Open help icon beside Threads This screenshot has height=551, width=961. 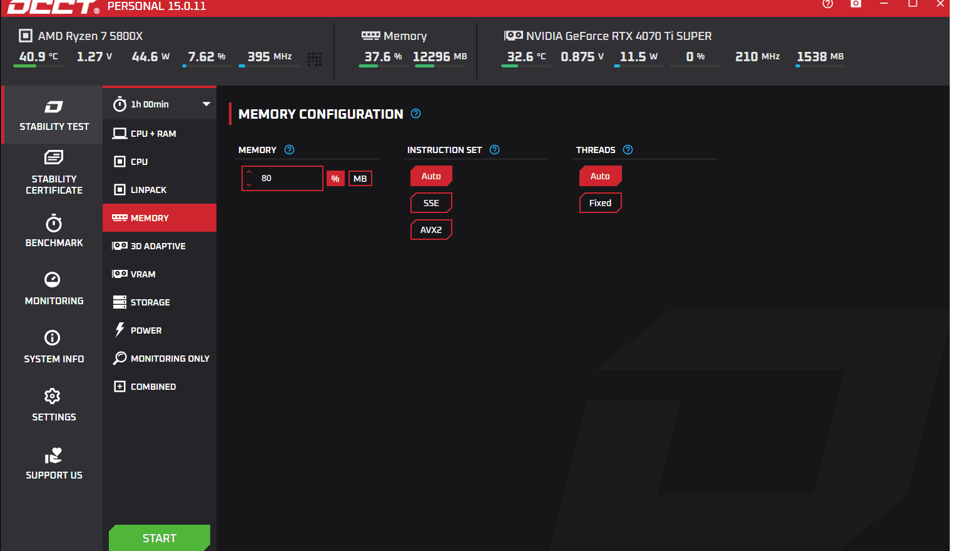coord(628,150)
